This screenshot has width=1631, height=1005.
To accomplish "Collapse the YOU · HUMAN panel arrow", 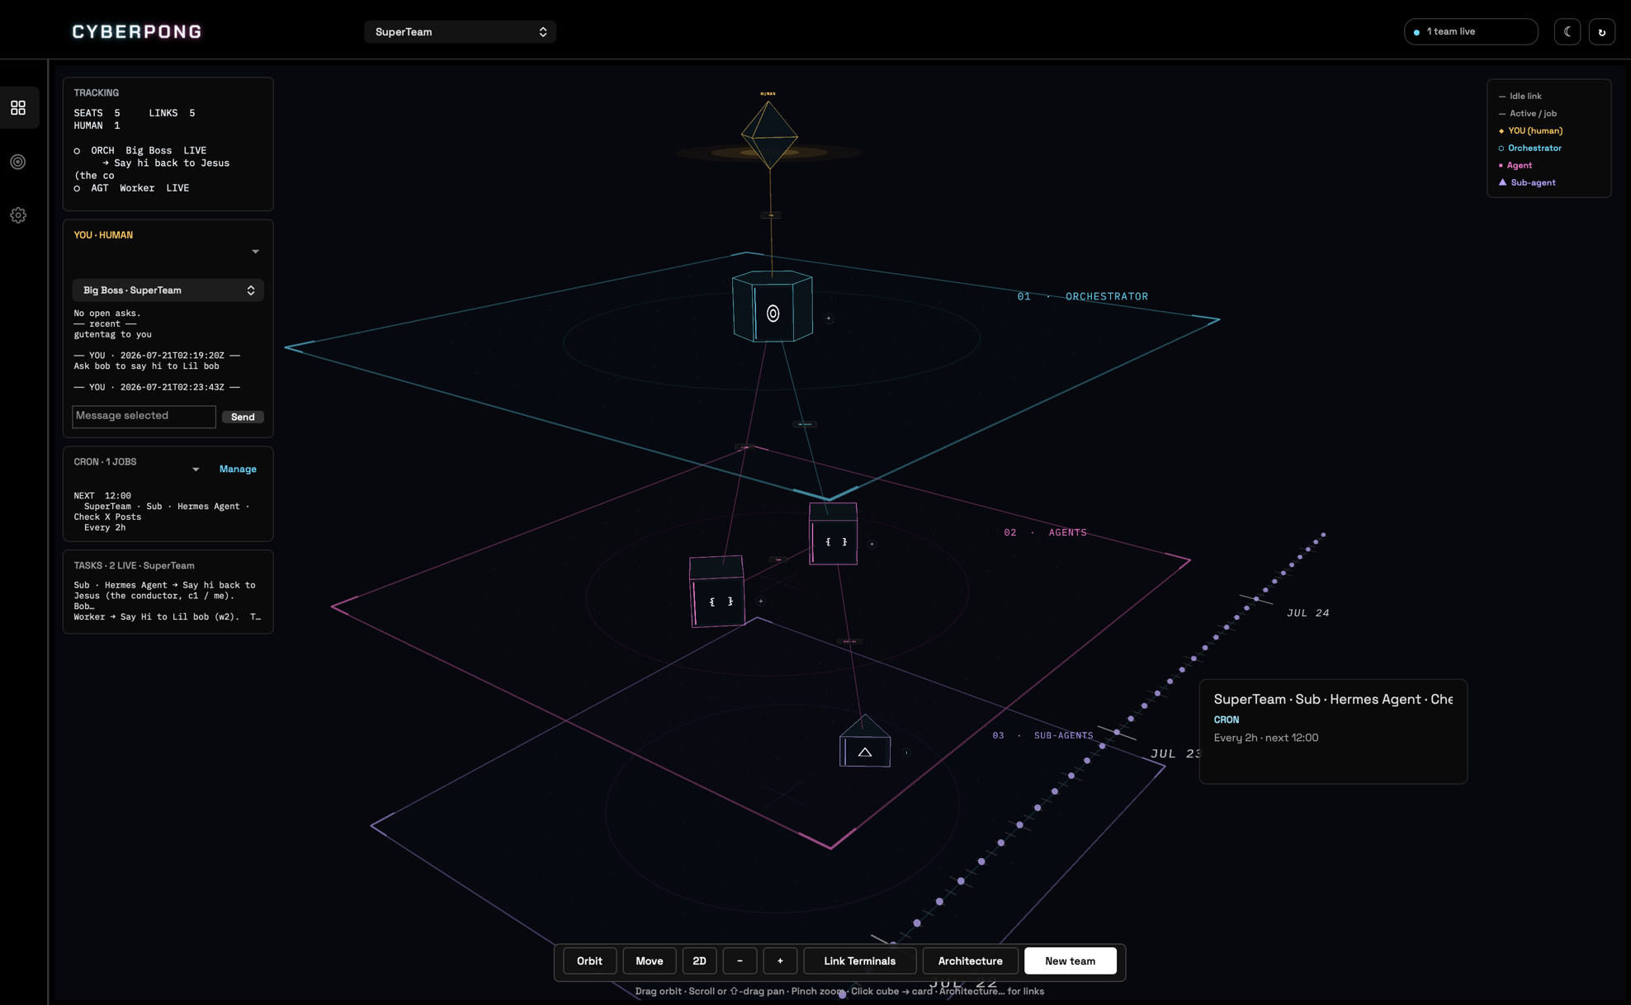I will [255, 252].
